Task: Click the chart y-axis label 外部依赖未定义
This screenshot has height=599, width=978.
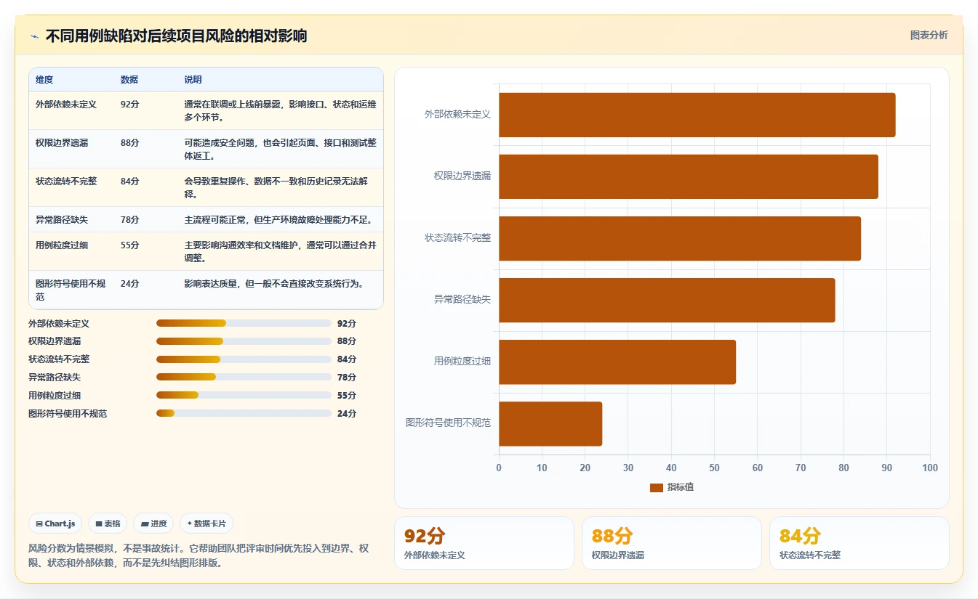Action: coord(458,115)
